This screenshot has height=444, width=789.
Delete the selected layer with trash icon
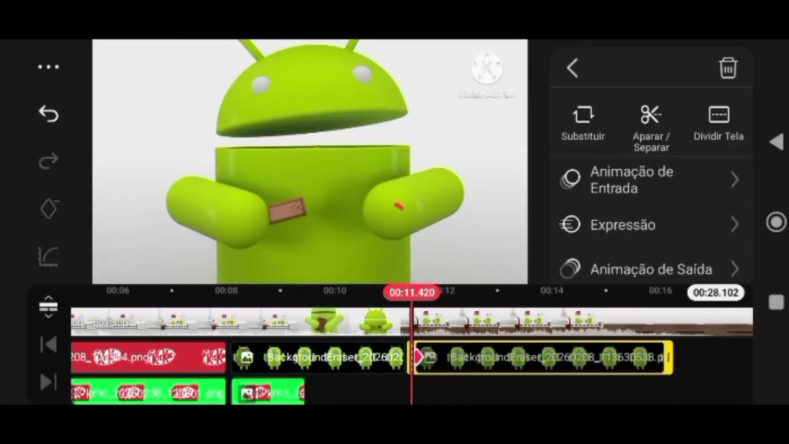pyautogui.click(x=728, y=68)
